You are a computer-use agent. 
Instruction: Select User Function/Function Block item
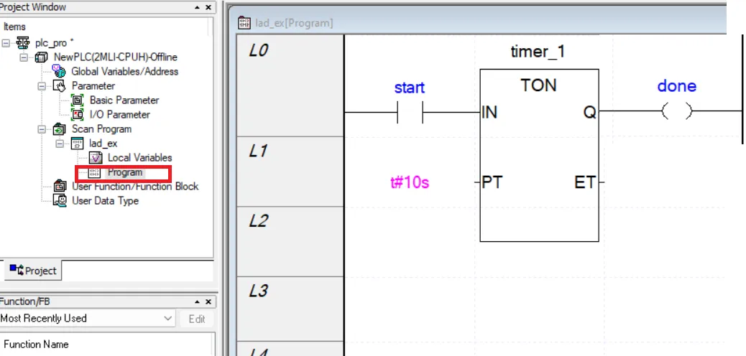(x=135, y=187)
